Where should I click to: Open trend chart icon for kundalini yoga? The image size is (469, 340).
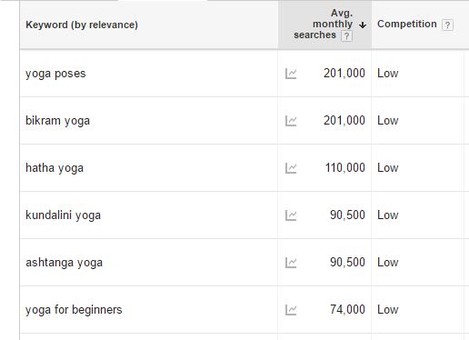(x=291, y=215)
